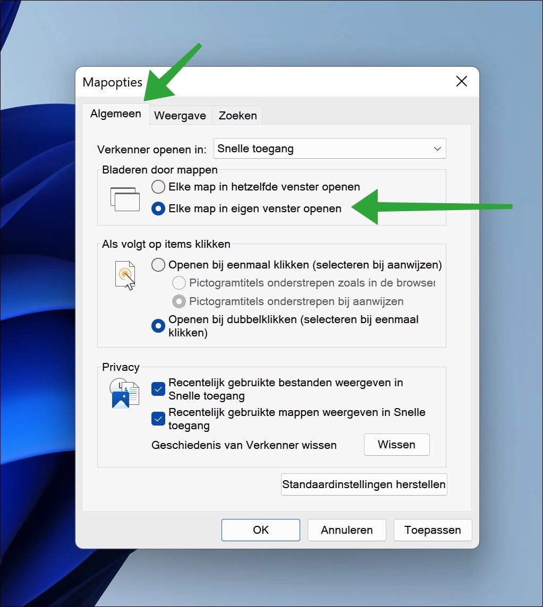Click the Annuleren button

tap(347, 530)
